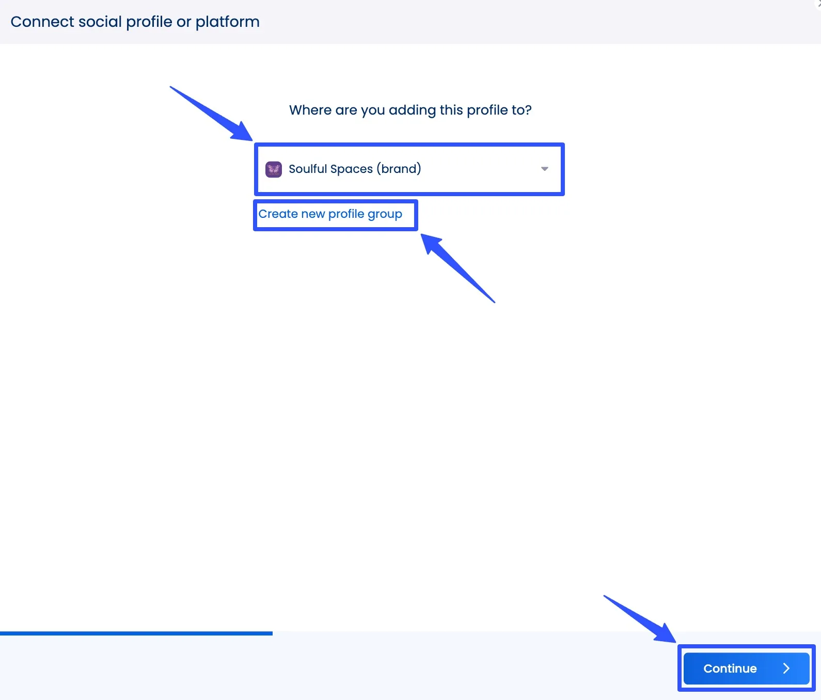Click the word "group" in the create link
Screen dimensions: 821x700
coord(385,214)
